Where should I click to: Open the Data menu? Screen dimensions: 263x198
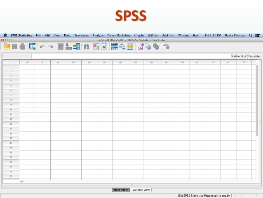67,35
